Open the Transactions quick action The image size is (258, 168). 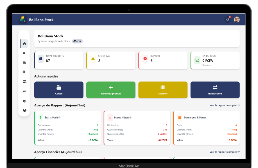click(x=215, y=90)
